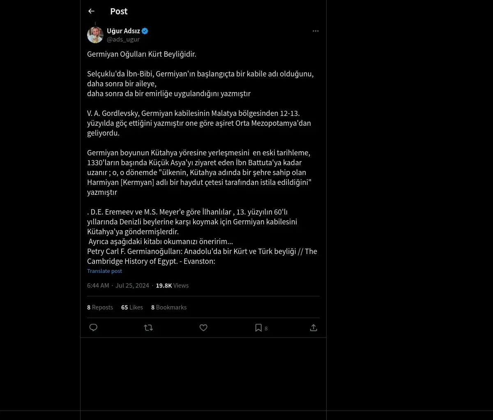Toggle the heart icon to like the post
Screen dimensions: 493x420
pos(203,328)
